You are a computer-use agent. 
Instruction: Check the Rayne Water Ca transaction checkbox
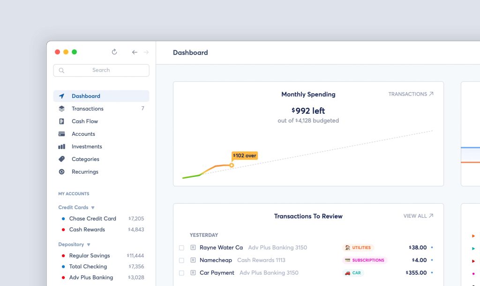[x=181, y=248]
